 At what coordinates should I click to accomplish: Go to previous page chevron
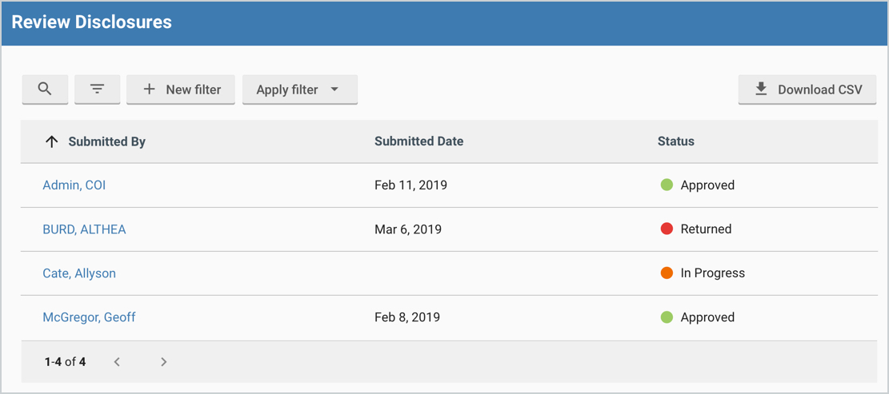[x=117, y=361]
